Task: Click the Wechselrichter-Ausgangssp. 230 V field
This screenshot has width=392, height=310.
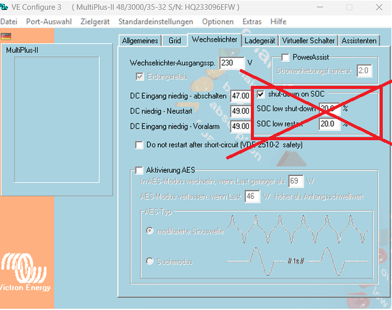Action: click(x=232, y=63)
